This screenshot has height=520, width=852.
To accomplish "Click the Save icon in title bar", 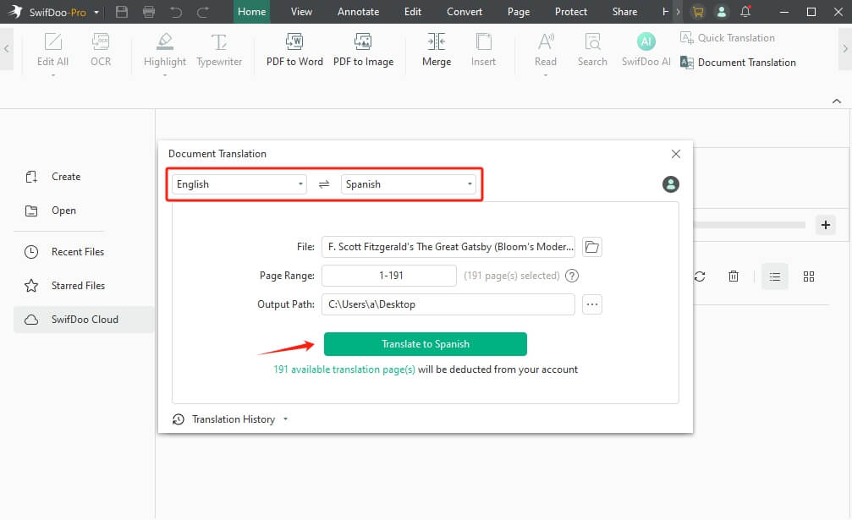I will (122, 11).
